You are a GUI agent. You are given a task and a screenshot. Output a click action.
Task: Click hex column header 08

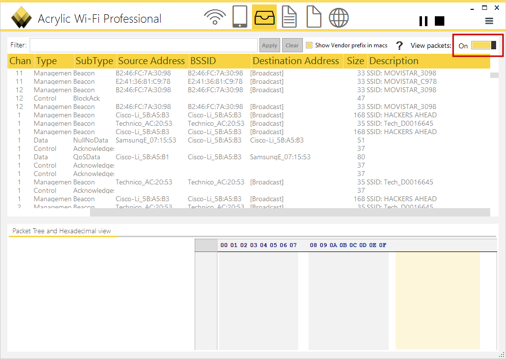click(x=313, y=245)
